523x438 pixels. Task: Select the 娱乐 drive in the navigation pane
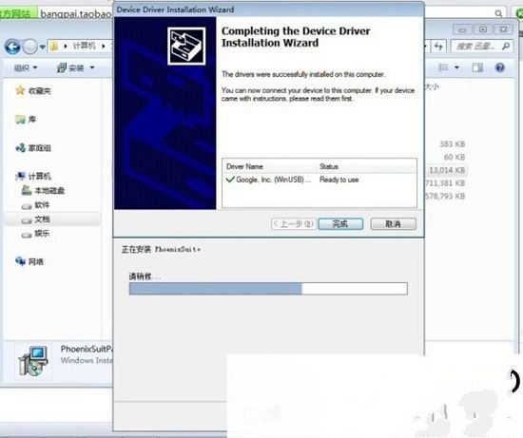[42, 234]
